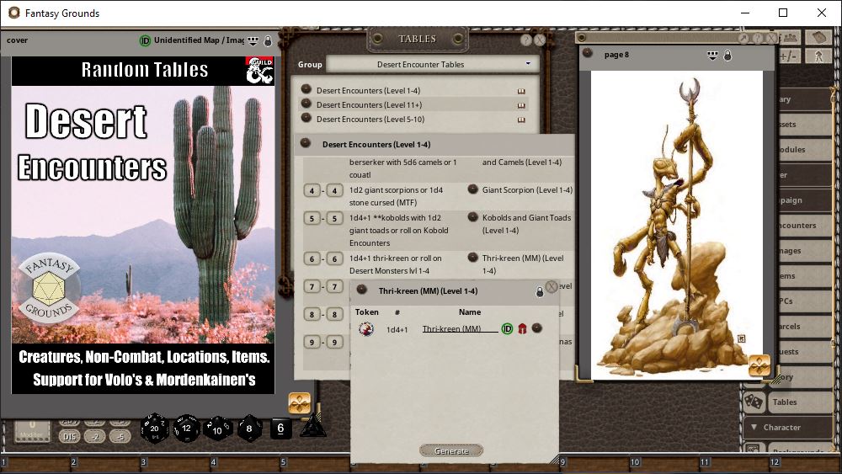The height and width of the screenshot is (474, 842).
Task: Toggle ID status for Thri-kreen (MM)
Action: [x=507, y=328]
